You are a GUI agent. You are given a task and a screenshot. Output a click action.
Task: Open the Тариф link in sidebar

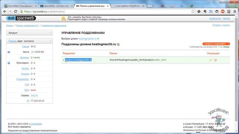(x=25, y=47)
